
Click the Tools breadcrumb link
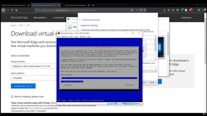21,25
